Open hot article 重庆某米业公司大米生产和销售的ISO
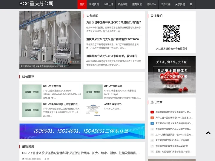The width and height of the screenshot is (215, 161). pos(174,123)
